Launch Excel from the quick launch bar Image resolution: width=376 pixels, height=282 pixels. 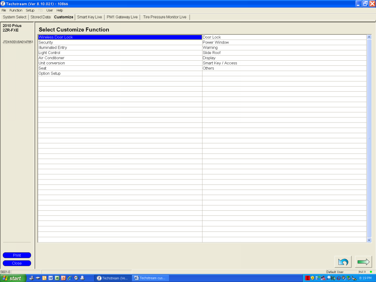point(57,278)
